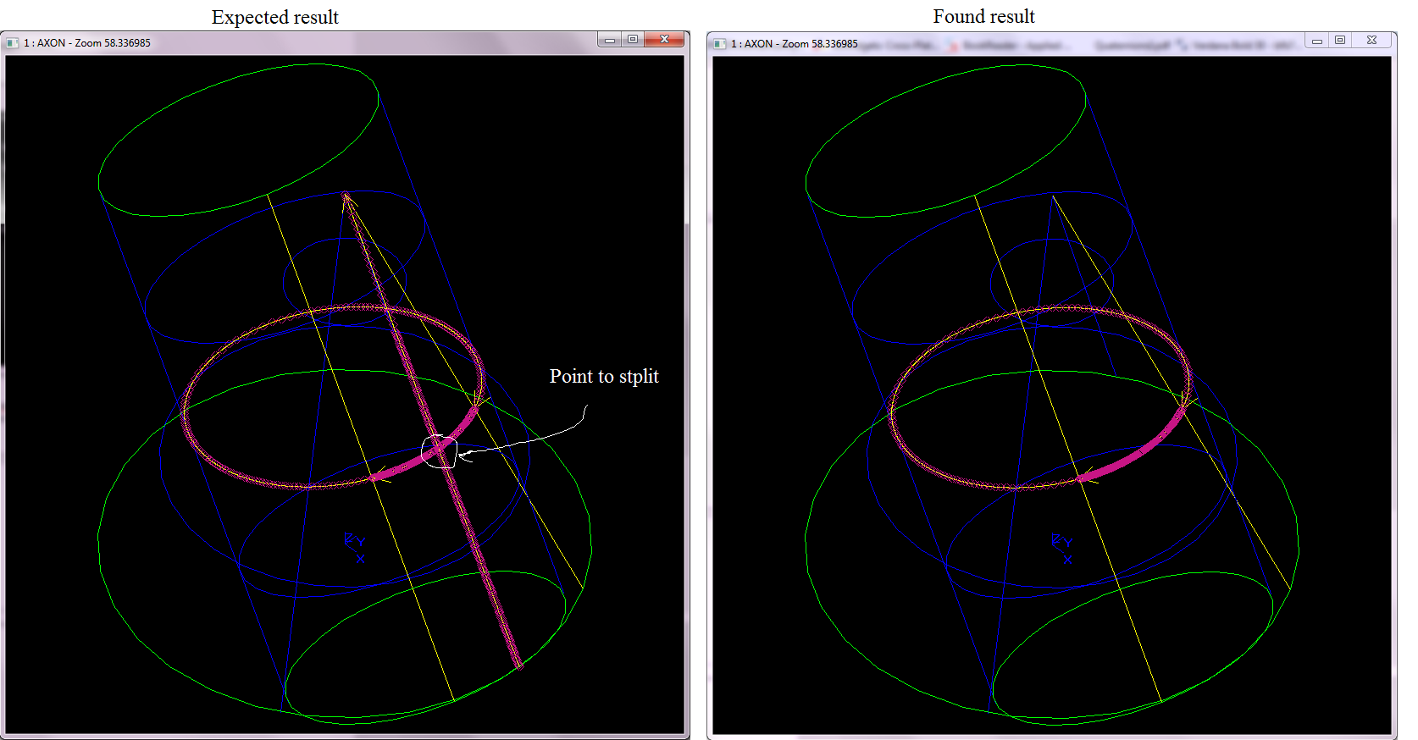This screenshot has width=1418, height=740.
Task: Click the 'Found result' heading
Action: click(983, 16)
